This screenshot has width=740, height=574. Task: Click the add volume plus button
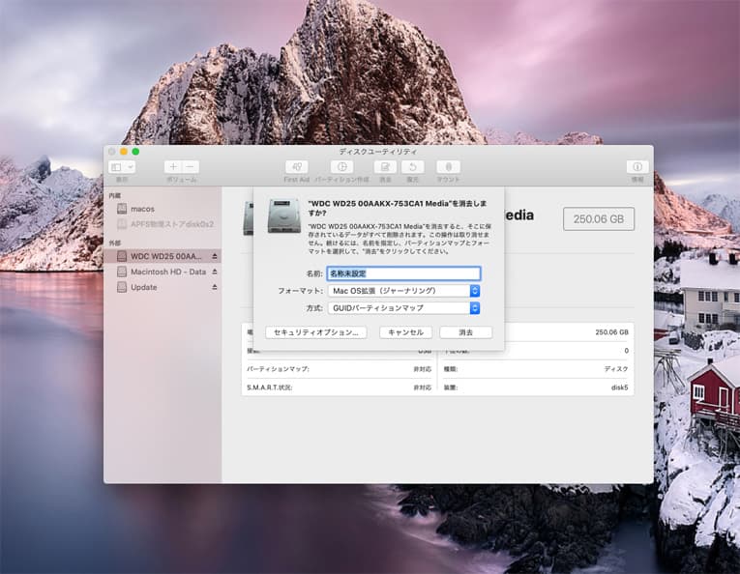[172, 167]
